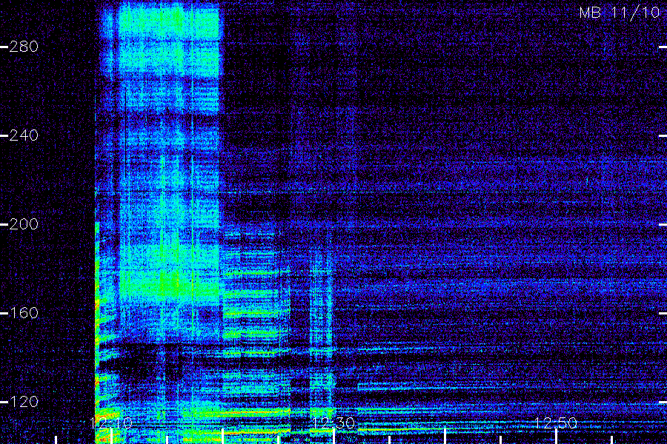667x444 pixels.
Task: Click the 160 frequency axis label
Action: click(24, 313)
